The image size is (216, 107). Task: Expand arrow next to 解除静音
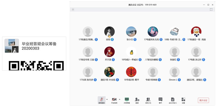107,99
